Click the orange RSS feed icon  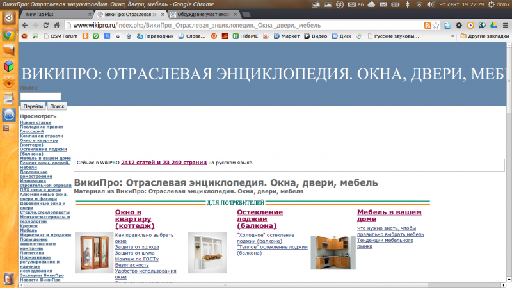click(428, 26)
